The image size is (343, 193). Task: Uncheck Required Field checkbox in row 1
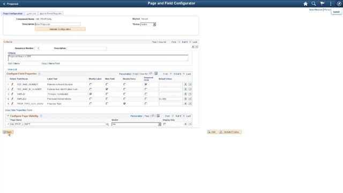(x=146, y=84)
